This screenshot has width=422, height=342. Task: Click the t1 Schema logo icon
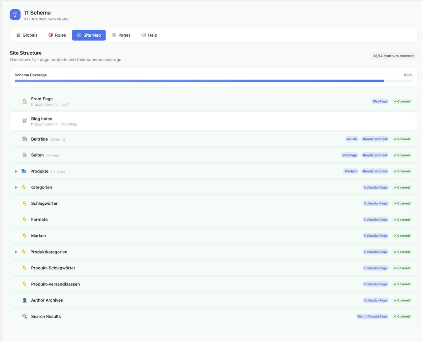pos(15,15)
